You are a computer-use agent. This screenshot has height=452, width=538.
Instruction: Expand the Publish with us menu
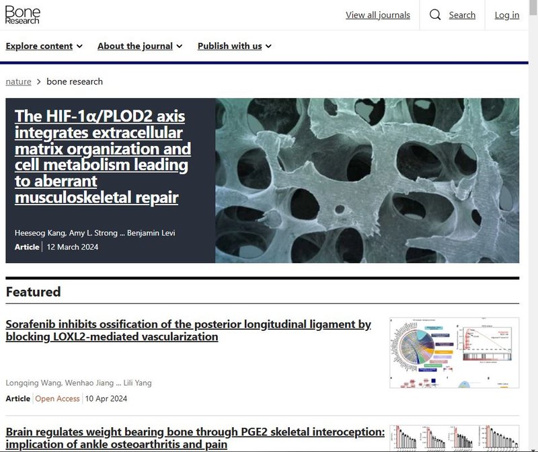point(234,46)
